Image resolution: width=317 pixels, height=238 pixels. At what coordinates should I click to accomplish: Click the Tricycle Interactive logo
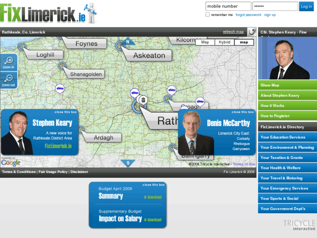(x=299, y=225)
